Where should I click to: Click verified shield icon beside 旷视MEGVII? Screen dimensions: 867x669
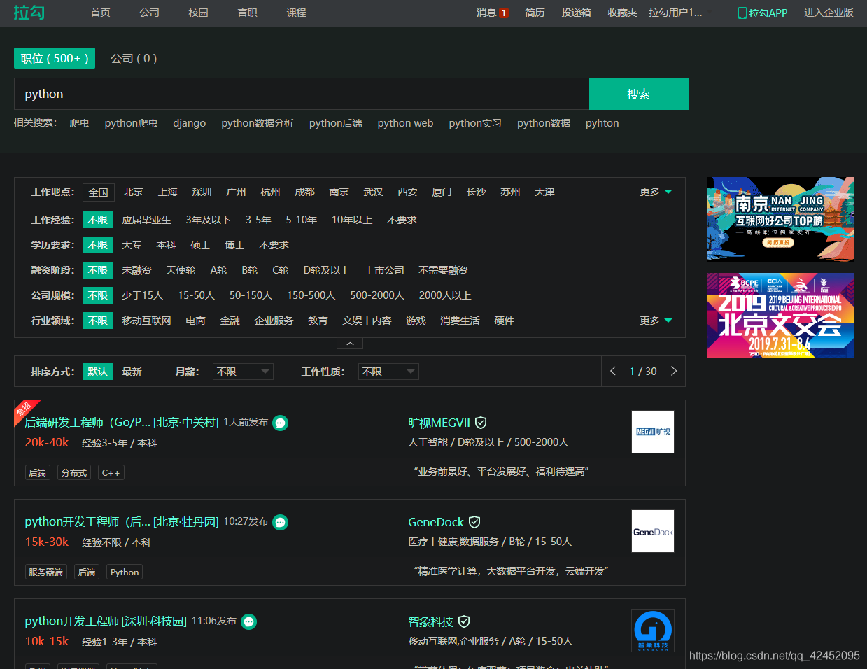(481, 423)
